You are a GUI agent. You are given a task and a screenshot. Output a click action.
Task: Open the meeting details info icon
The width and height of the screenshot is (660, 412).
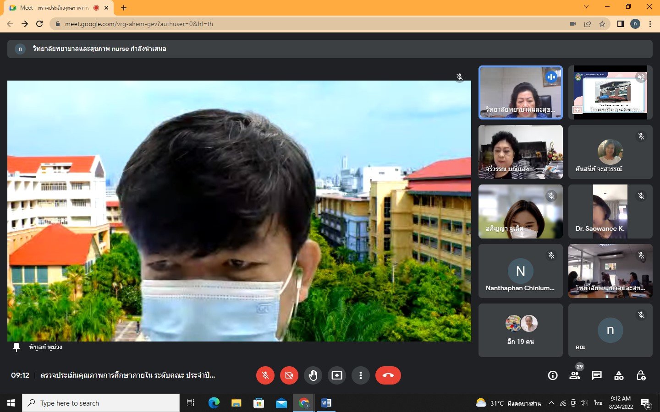(x=553, y=375)
